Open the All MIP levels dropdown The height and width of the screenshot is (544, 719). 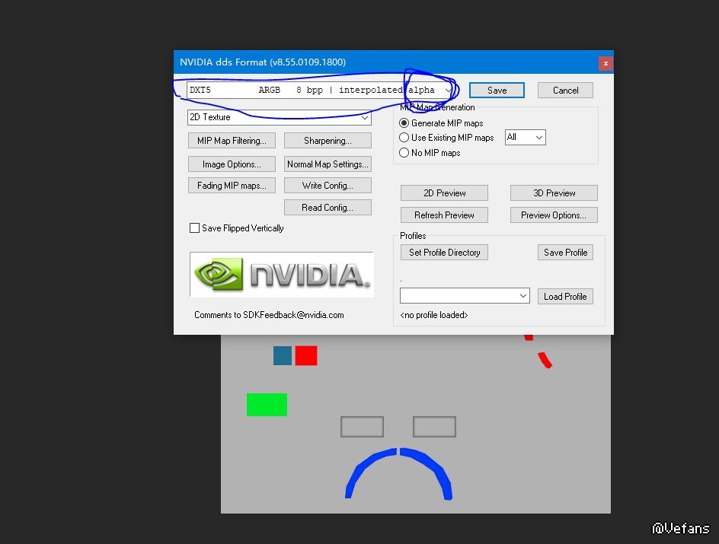(525, 137)
